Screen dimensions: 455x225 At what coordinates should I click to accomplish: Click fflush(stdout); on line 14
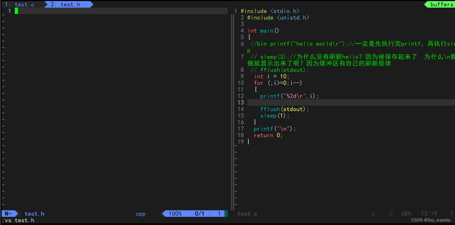(x=284, y=109)
